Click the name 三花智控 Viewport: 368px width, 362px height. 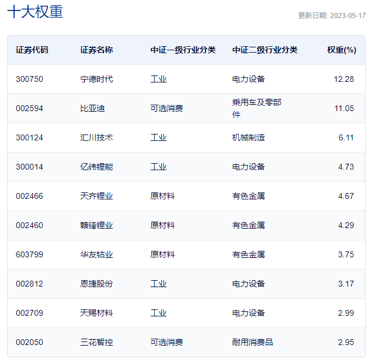[x=96, y=343]
